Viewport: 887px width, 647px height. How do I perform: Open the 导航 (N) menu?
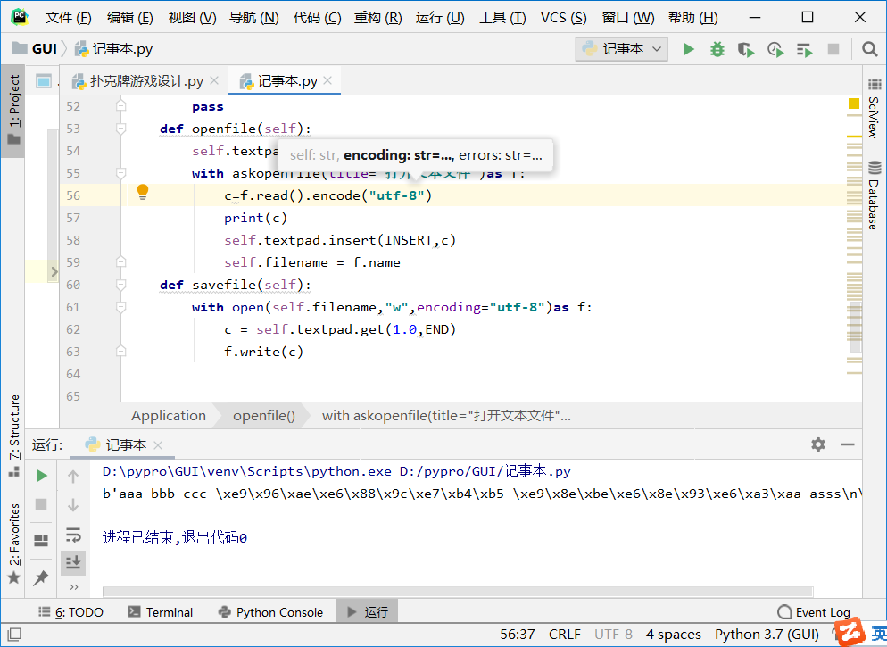[x=254, y=18]
